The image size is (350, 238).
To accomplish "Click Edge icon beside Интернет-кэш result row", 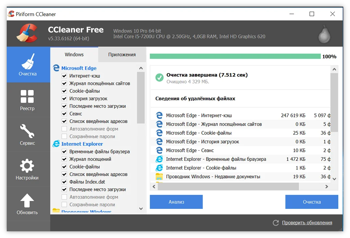I will 159,115.
